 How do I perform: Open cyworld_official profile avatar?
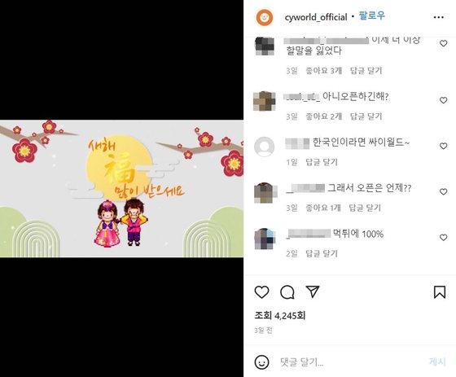pos(265,17)
